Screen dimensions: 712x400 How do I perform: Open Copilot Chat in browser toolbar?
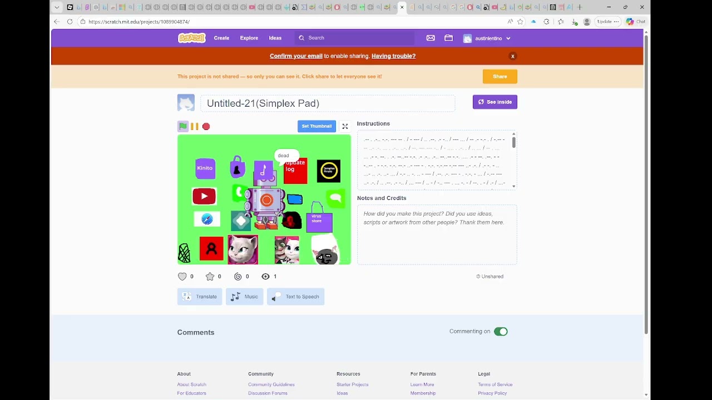click(636, 22)
